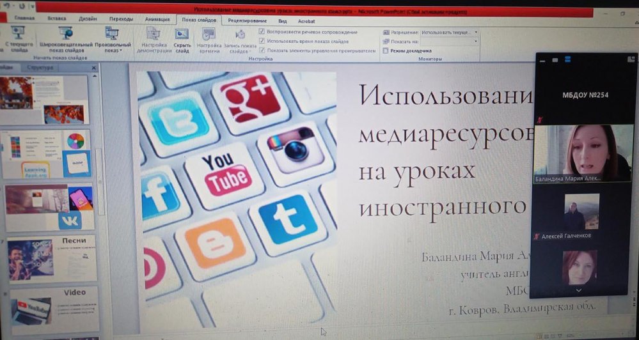The width and height of the screenshot is (639, 340).
Task: Switch Zoom panel to single-speaker thumbnail view
Action: click(x=555, y=60)
